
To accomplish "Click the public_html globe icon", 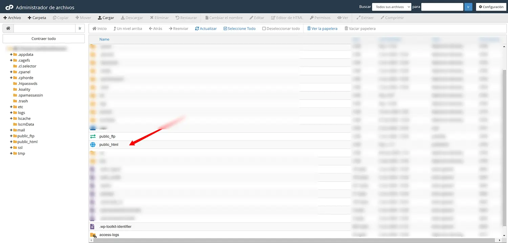I will [93, 145].
